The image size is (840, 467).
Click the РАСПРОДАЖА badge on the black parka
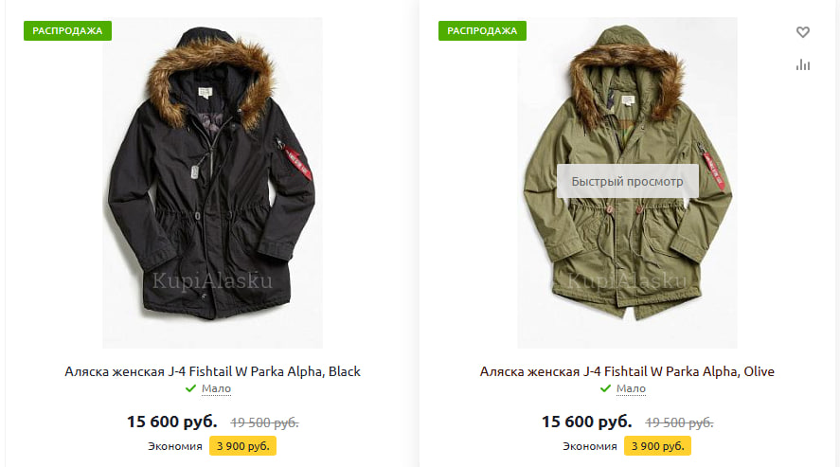pyautogui.click(x=66, y=30)
